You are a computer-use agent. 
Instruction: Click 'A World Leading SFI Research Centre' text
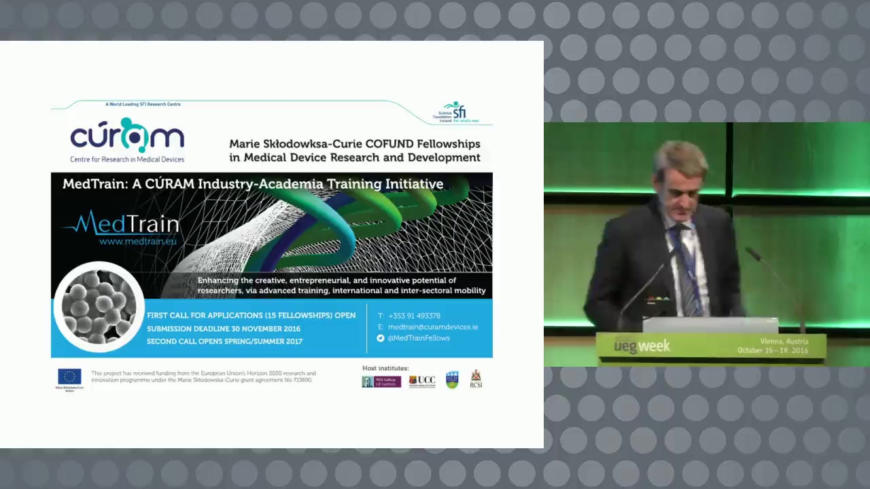click(143, 104)
